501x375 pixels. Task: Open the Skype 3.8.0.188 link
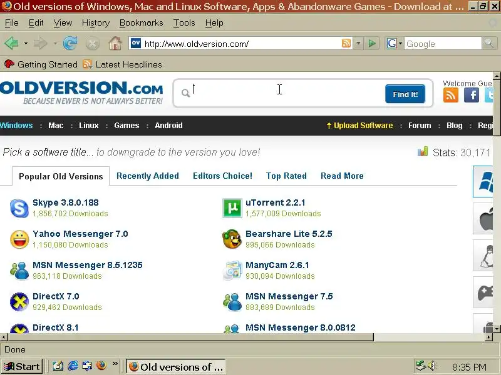tap(66, 202)
